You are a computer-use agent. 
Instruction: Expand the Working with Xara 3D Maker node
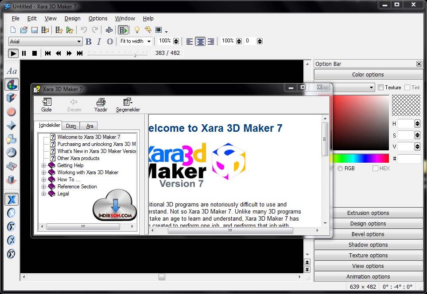click(x=43, y=172)
